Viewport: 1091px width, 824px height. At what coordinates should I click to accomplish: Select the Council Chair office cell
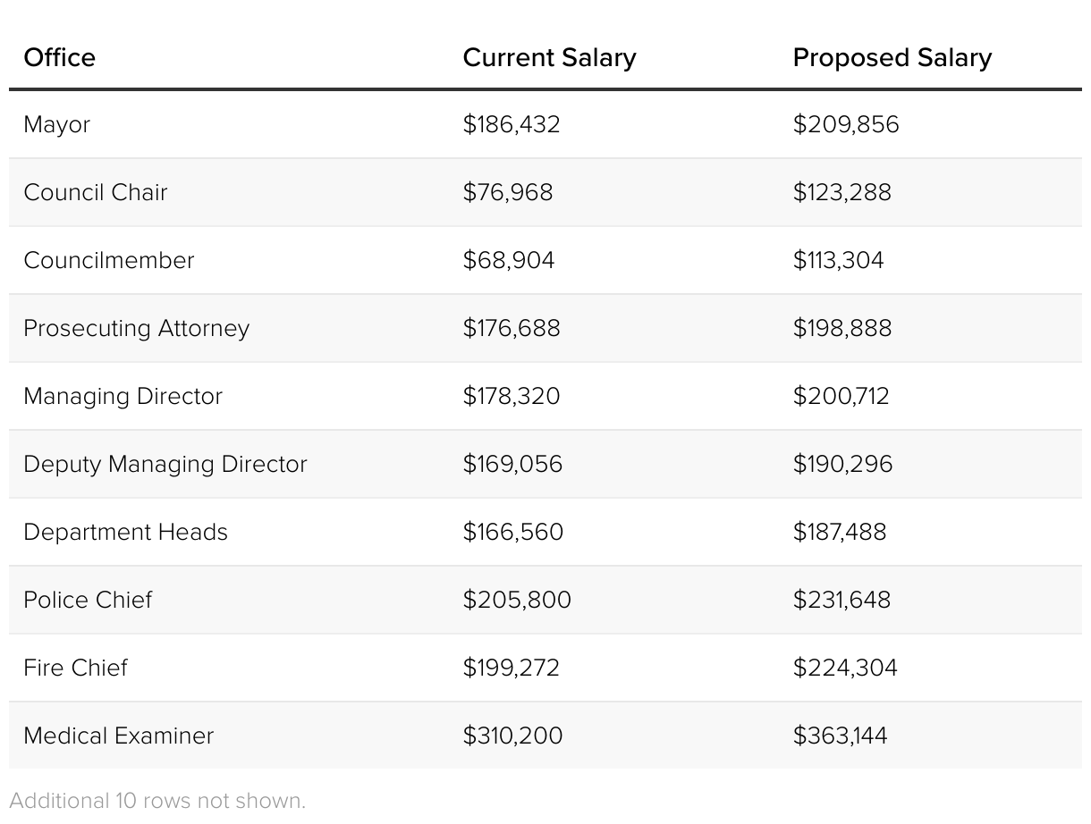(x=95, y=192)
